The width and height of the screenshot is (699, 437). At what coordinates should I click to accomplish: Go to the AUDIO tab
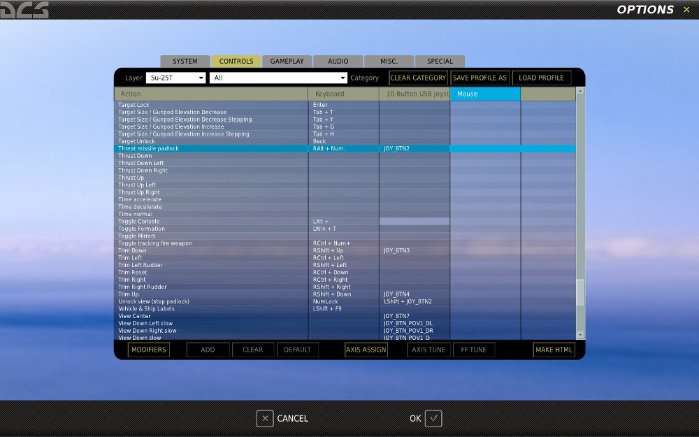point(338,61)
